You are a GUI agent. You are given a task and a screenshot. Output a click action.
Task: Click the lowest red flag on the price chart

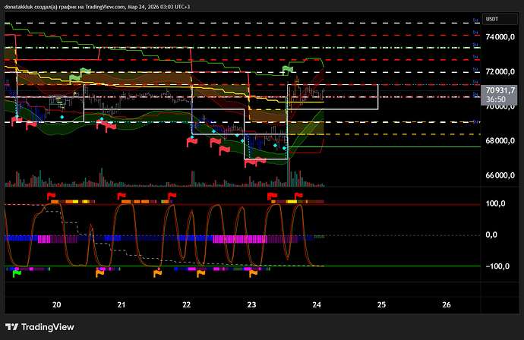click(x=250, y=162)
